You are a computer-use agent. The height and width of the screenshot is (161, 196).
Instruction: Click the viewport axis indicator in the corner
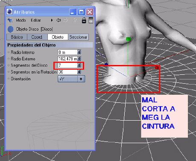6,152
